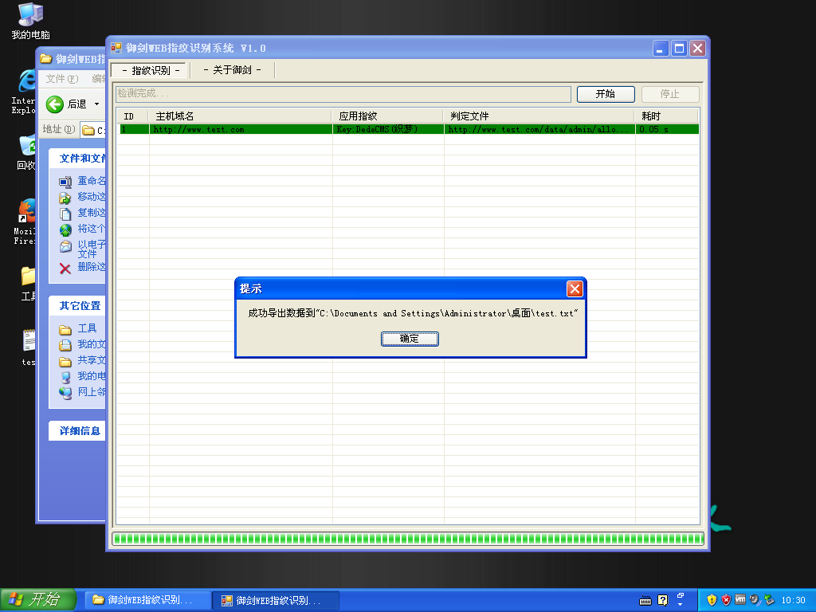Viewport: 816px width, 612px height.
Task: Click the disabled 停止 button
Action: pos(669,94)
